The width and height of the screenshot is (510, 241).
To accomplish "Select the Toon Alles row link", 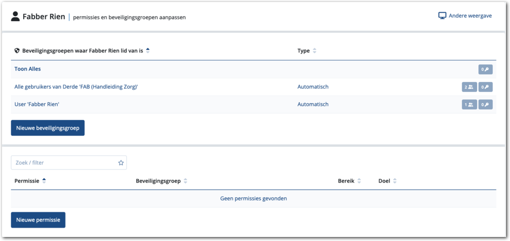I will coord(28,69).
